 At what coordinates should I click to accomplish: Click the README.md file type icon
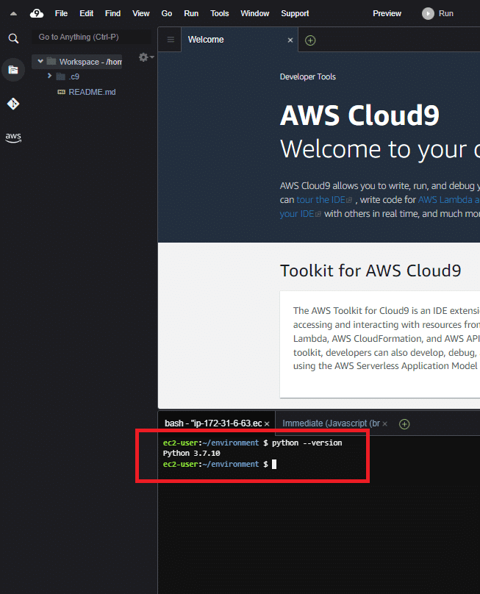point(61,92)
